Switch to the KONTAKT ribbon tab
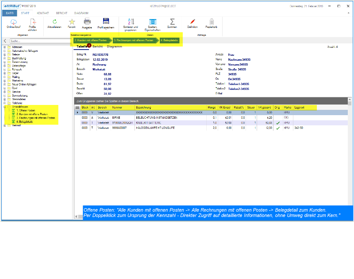This screenshot has width=354, height=279. tap(43, 13)
